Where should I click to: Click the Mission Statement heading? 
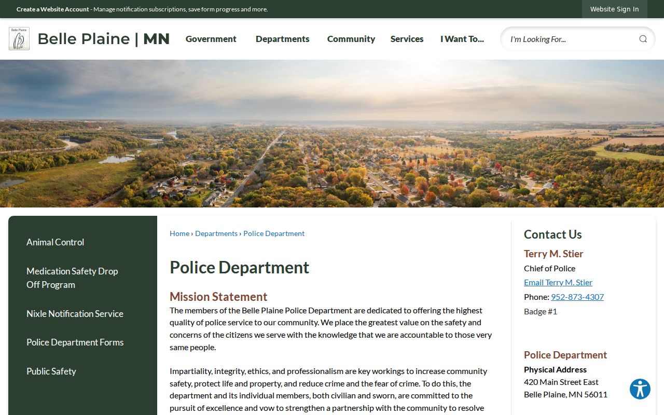tap(218, 297)
